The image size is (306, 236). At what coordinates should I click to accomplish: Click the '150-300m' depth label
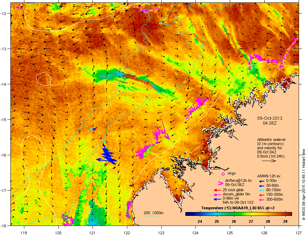point(274,194)
